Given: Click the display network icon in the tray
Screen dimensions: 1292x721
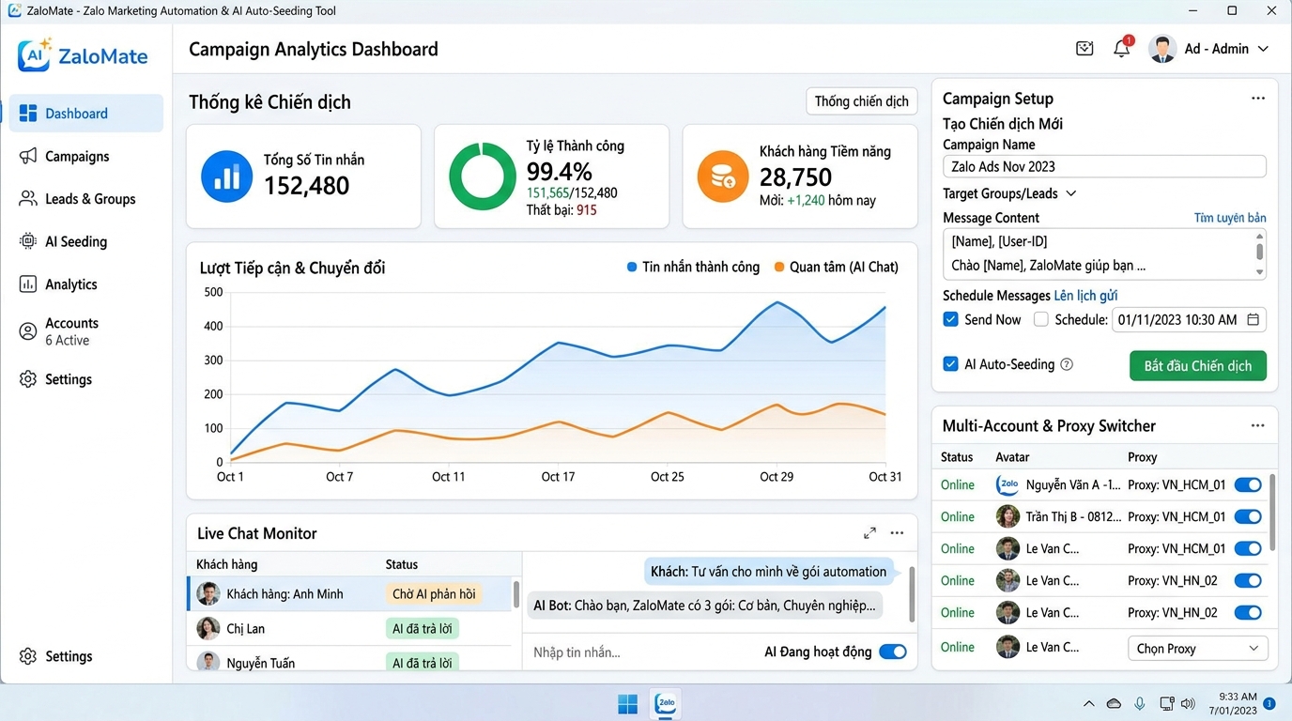Looking at the screenshot, I should (x=1167, y=703).
